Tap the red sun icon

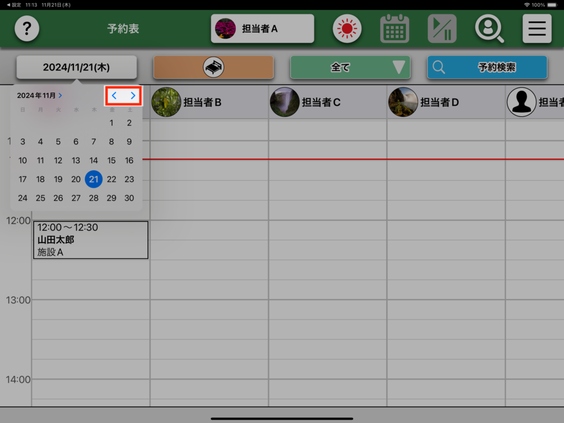pos(346,29)
